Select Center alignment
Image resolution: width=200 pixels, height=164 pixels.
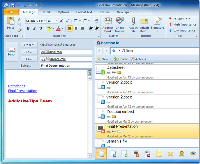point(76,28)
